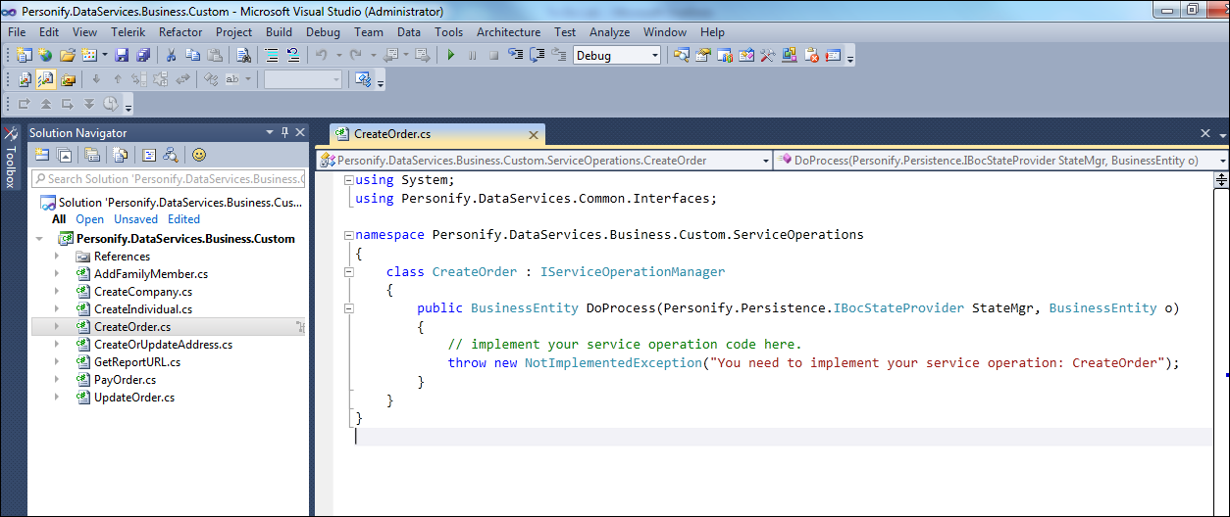Expand the CreateCompany.cs node arrow

[57, 292]
